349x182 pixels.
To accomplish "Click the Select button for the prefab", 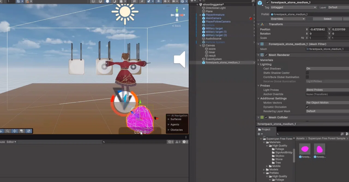I will pos(327,19).
